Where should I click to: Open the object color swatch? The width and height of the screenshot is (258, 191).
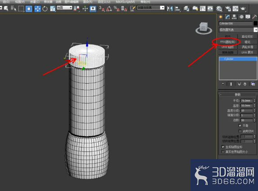pos(256,23)
